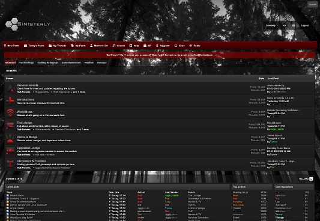Open the Upgraded Giveaways & Freebies sub forum

coord(52,168)
